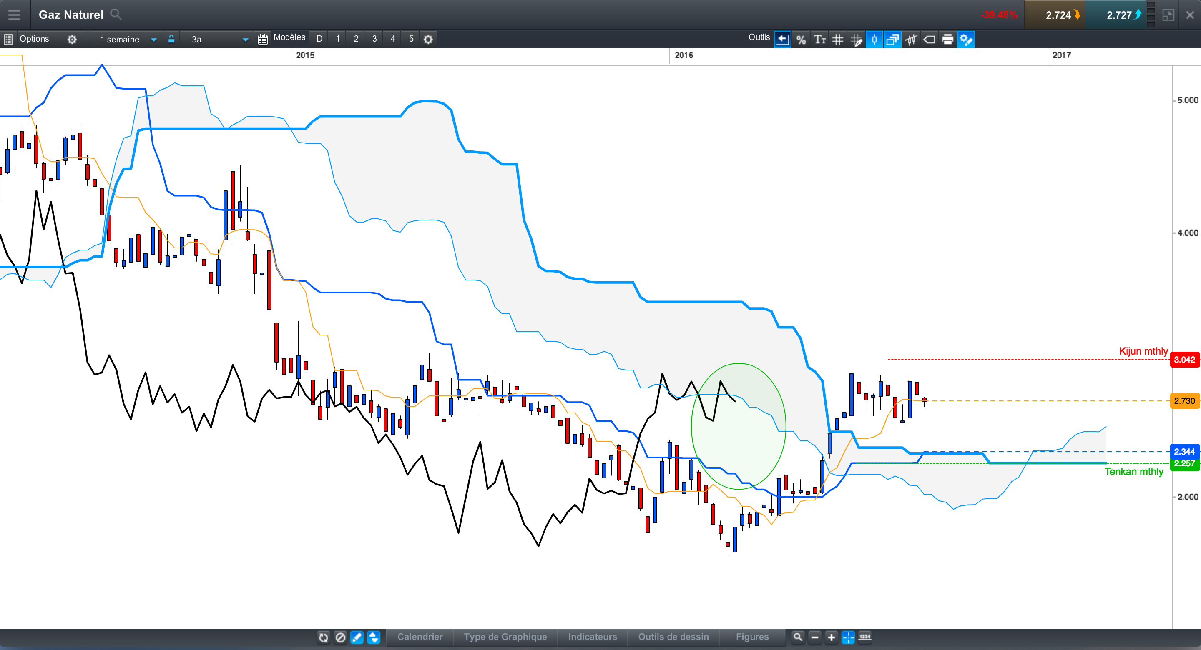Toggle the chart grid icon
The width and height of the screenshot is (1201, 650).
click(838, 40)
